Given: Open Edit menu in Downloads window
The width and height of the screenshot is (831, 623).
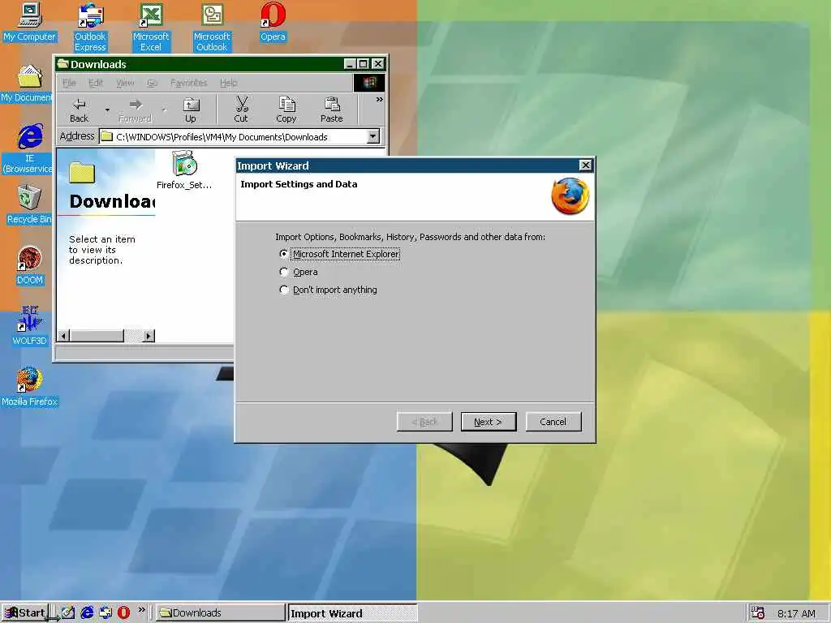Looking at the screenshot, I should pos(96,83).
